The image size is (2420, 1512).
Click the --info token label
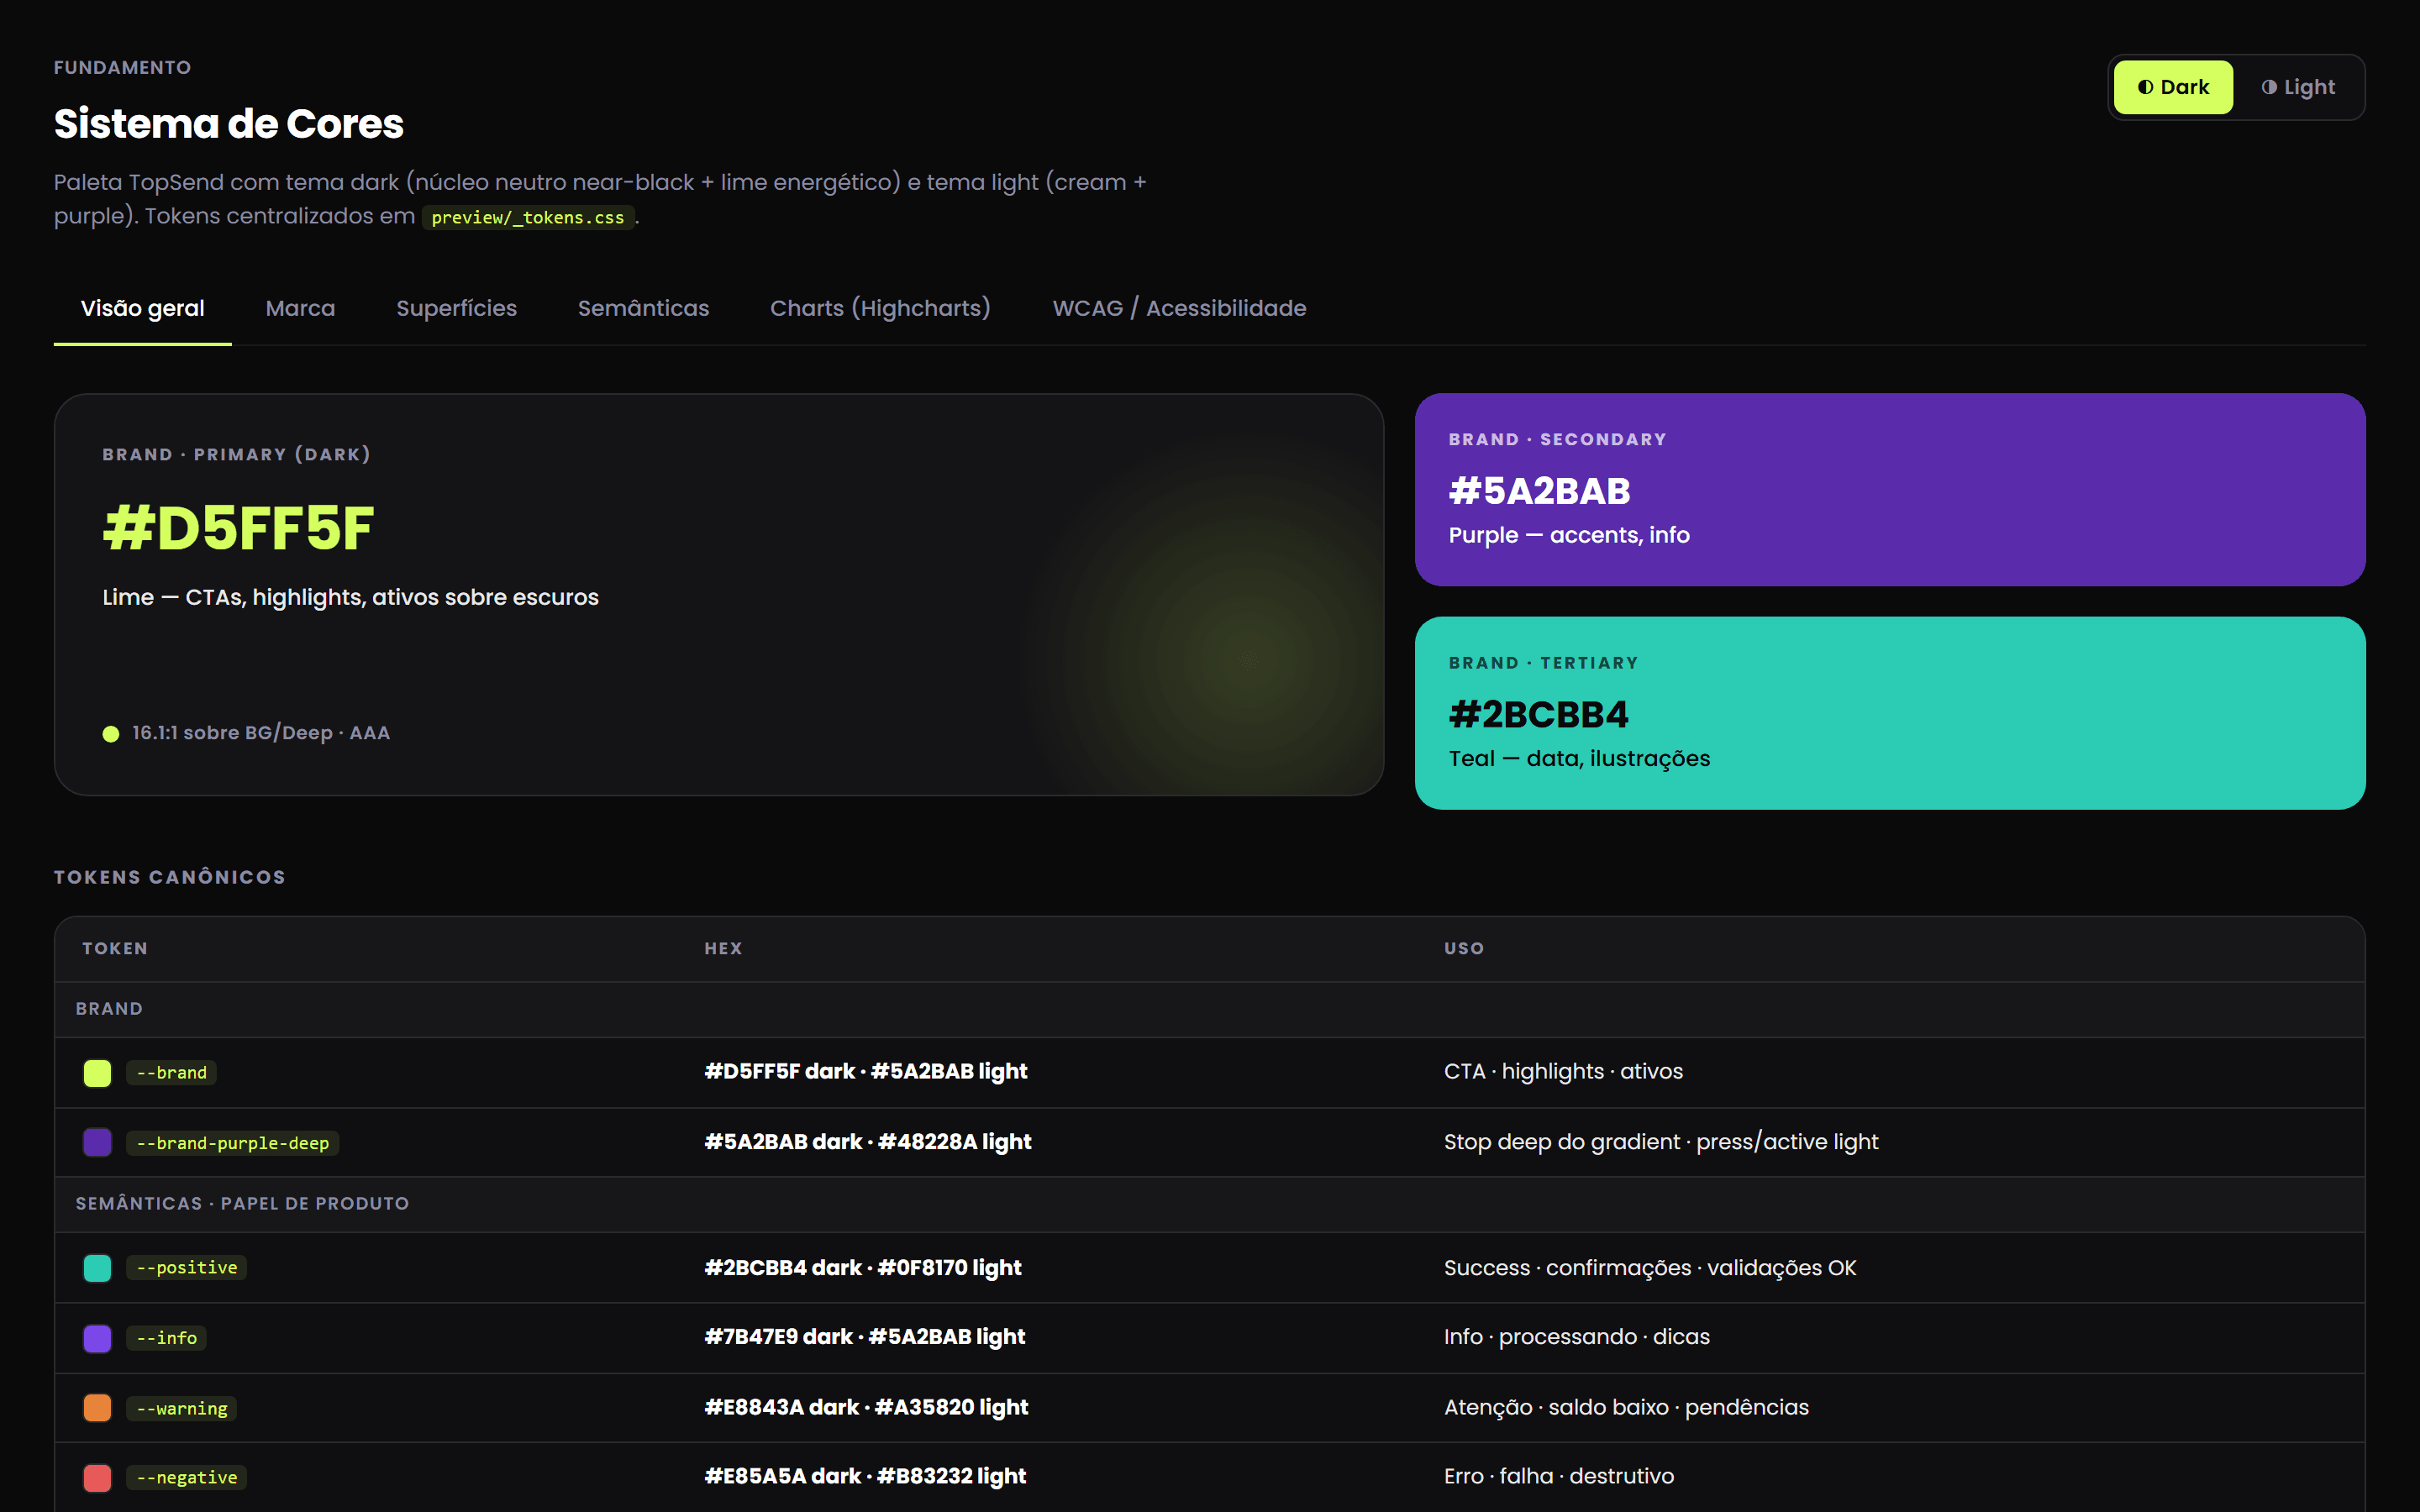coord(167,1338)
